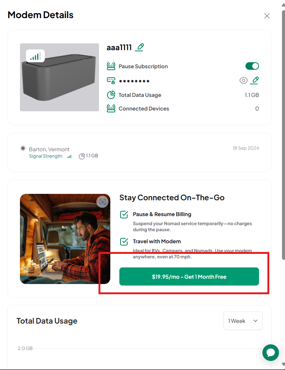285x370 pixels.
Task: Click the password lock icon
Action: [111, 80]
